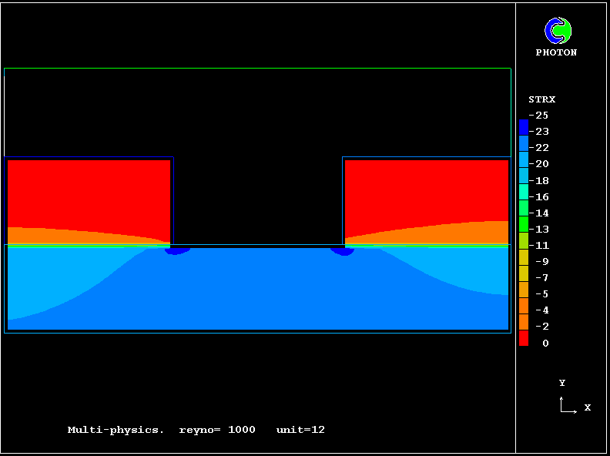
Task: Click the 0 legend value
Action: point(545,343)
